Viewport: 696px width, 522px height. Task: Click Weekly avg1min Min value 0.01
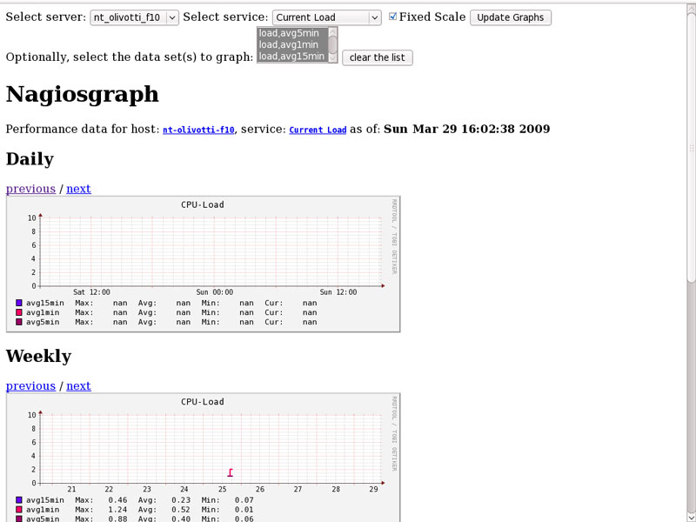point(244,510)
